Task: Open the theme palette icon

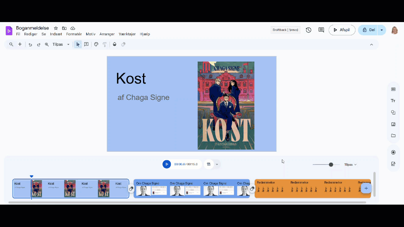Action: 96,44
